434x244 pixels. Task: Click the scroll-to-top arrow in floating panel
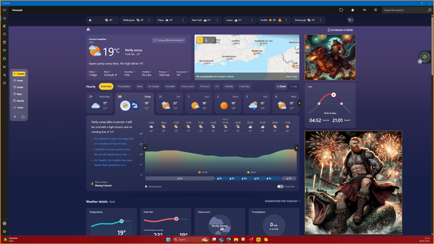point(15,117)
